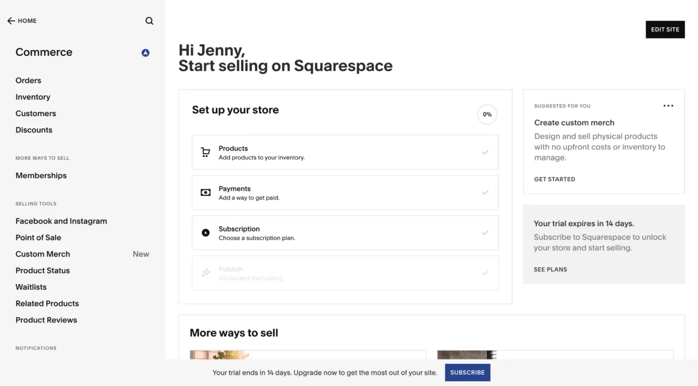Image resolution: width=698 pixels, height=386 pixels.
Task: Open the sidebar search magnifier icon
Action: (x=149, y=21)
